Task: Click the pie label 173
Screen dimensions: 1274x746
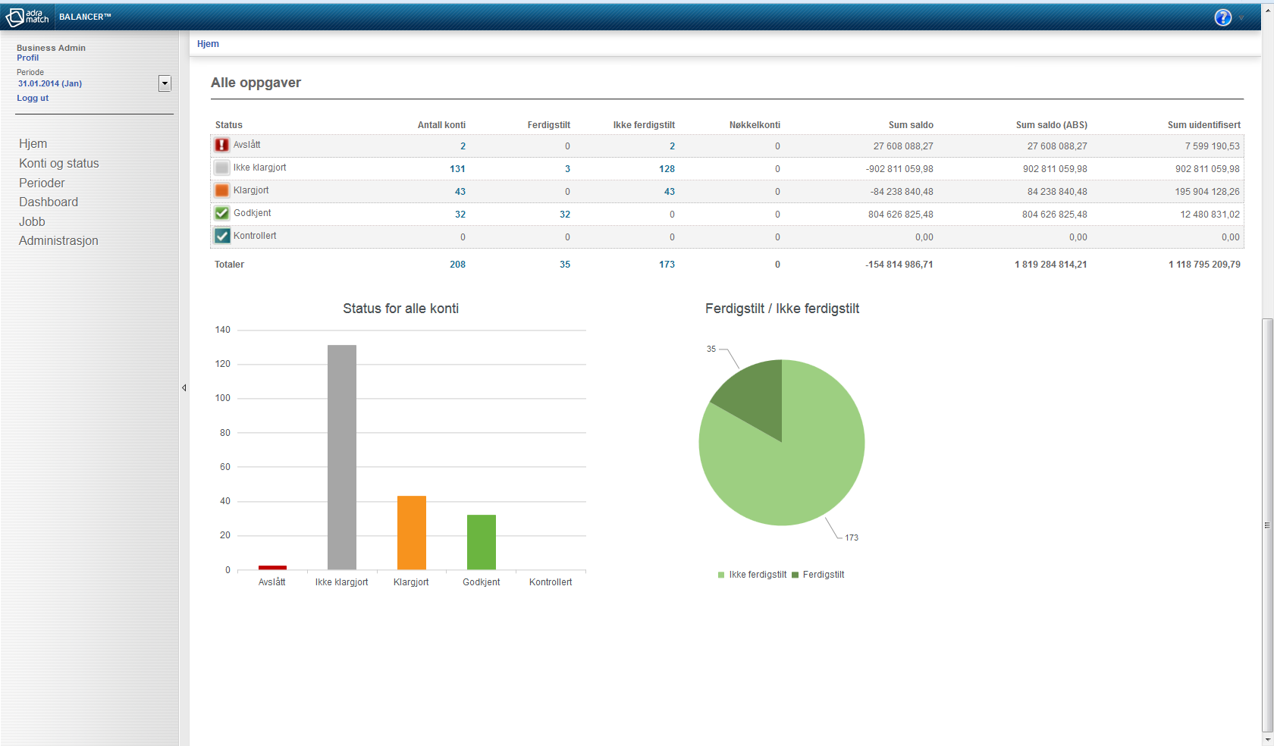Action: (852, 538)
